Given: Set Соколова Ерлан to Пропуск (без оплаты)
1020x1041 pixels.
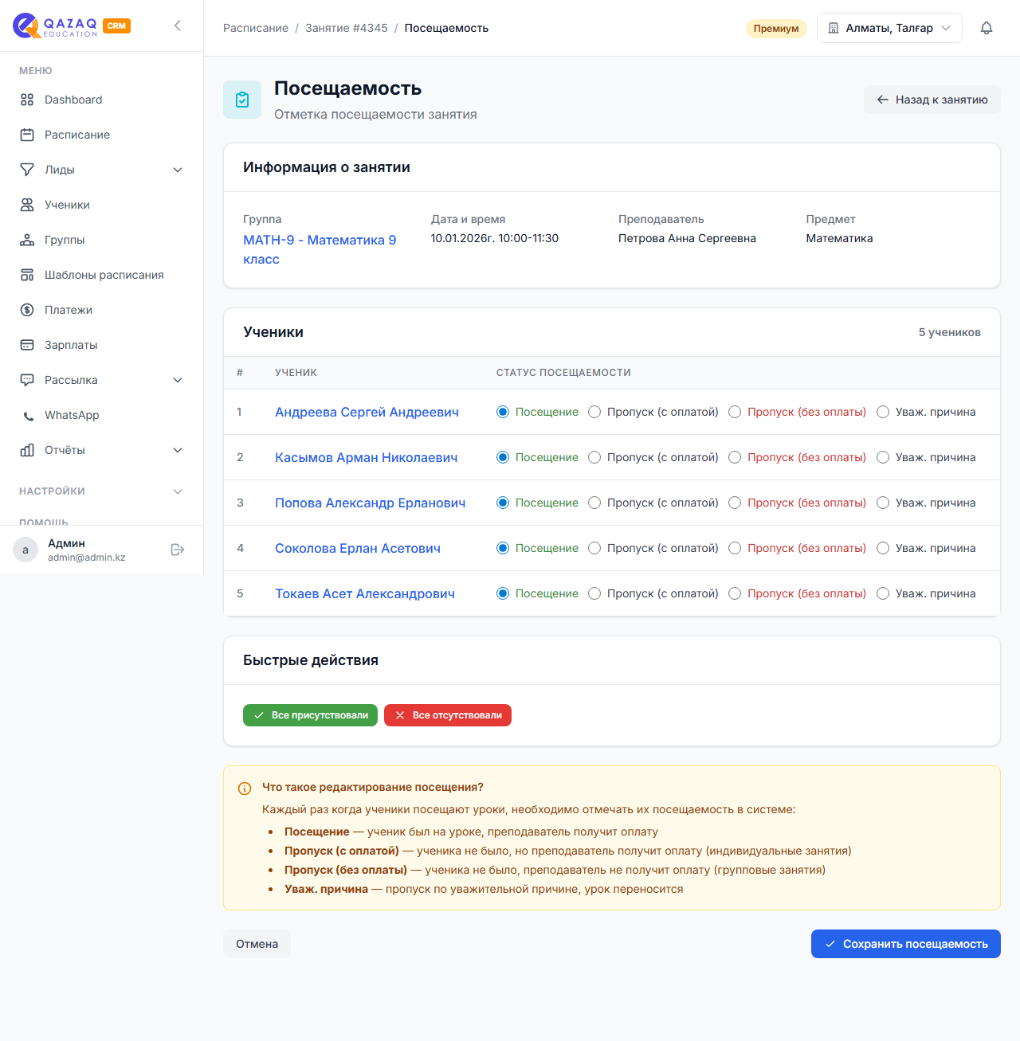Looking at the screenshot, I should (735, 548).
